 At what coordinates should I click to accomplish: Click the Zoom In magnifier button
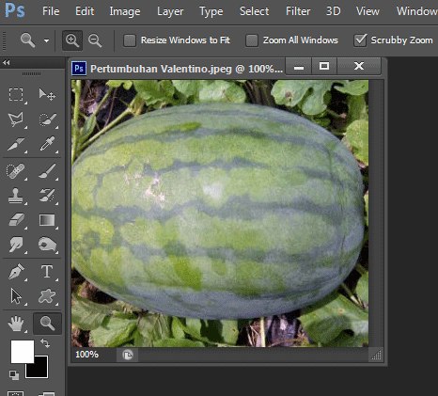[72, 40]
